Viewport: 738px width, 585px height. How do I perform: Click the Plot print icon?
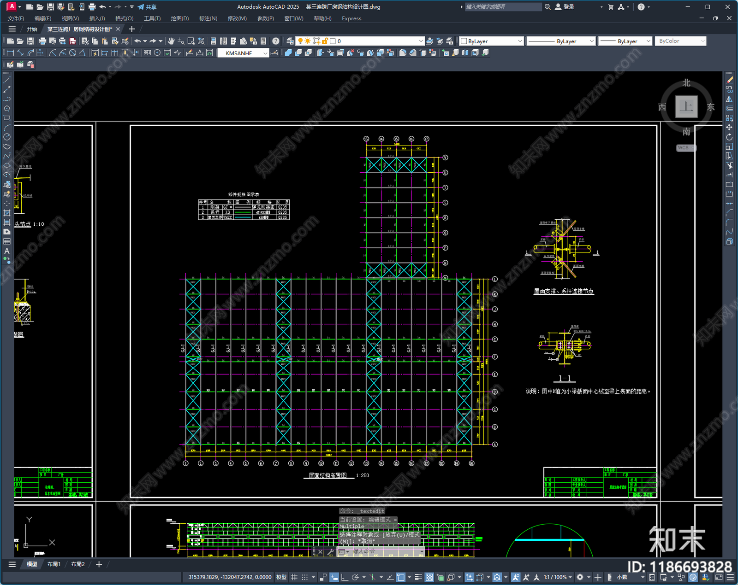42,41
